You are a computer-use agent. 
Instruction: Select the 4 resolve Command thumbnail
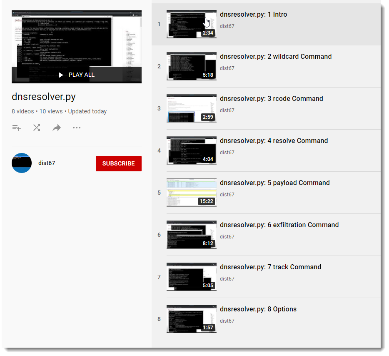(x=191, y=150)
